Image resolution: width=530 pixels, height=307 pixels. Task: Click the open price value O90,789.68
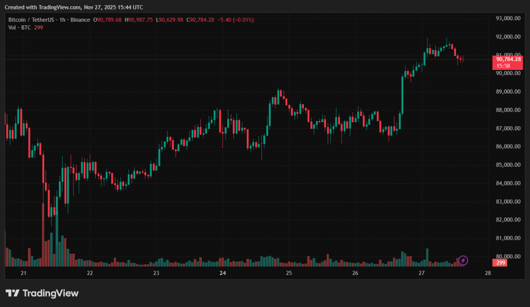click(107, 20)
